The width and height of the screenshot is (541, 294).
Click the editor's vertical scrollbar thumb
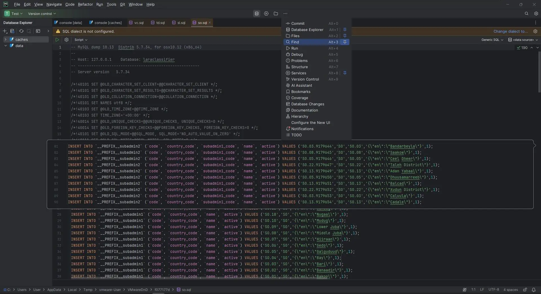(539, 72)
